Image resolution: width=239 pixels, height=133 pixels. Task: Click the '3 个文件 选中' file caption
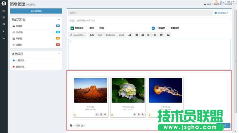(78, 125)
